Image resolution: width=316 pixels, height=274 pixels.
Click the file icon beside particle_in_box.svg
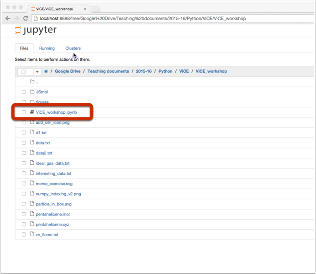coord(32,204)
